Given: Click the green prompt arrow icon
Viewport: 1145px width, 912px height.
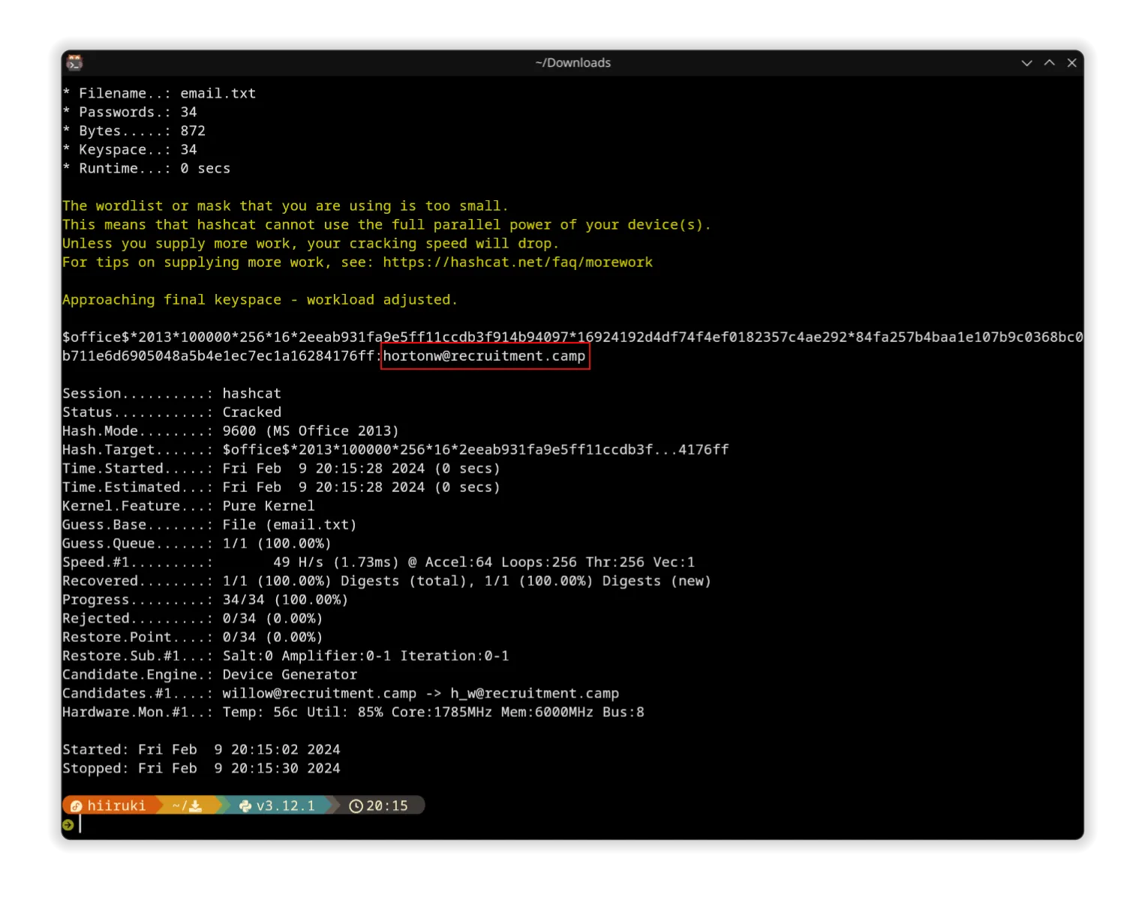Looking at the screenshot, I should [68, 825].
